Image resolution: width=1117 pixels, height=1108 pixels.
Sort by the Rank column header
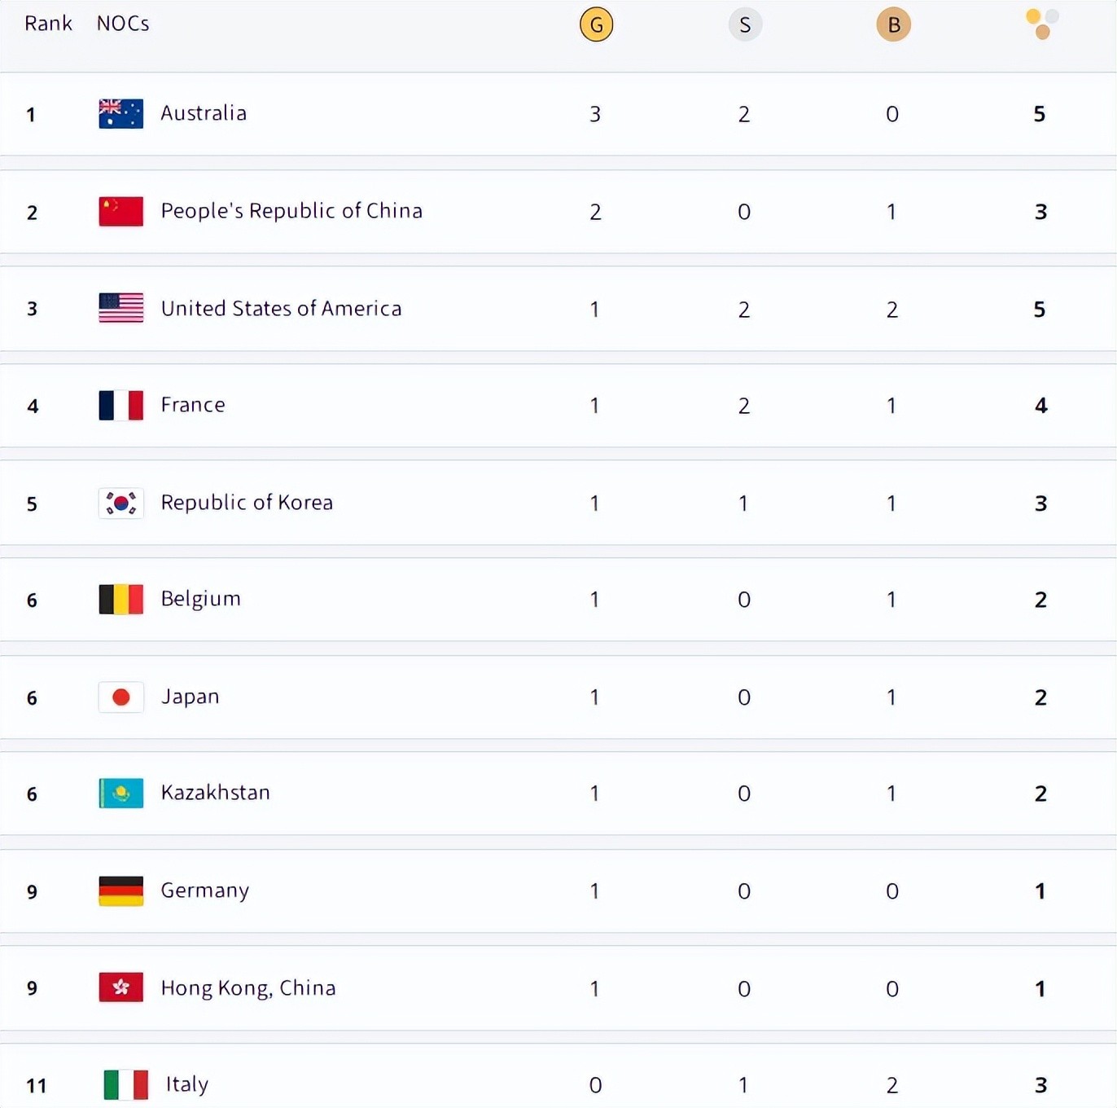point(48,24)
